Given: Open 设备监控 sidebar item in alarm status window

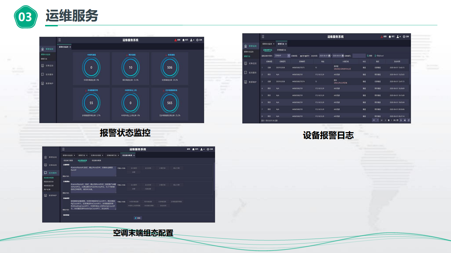Looking at the screenshot, I should (48, 65).
